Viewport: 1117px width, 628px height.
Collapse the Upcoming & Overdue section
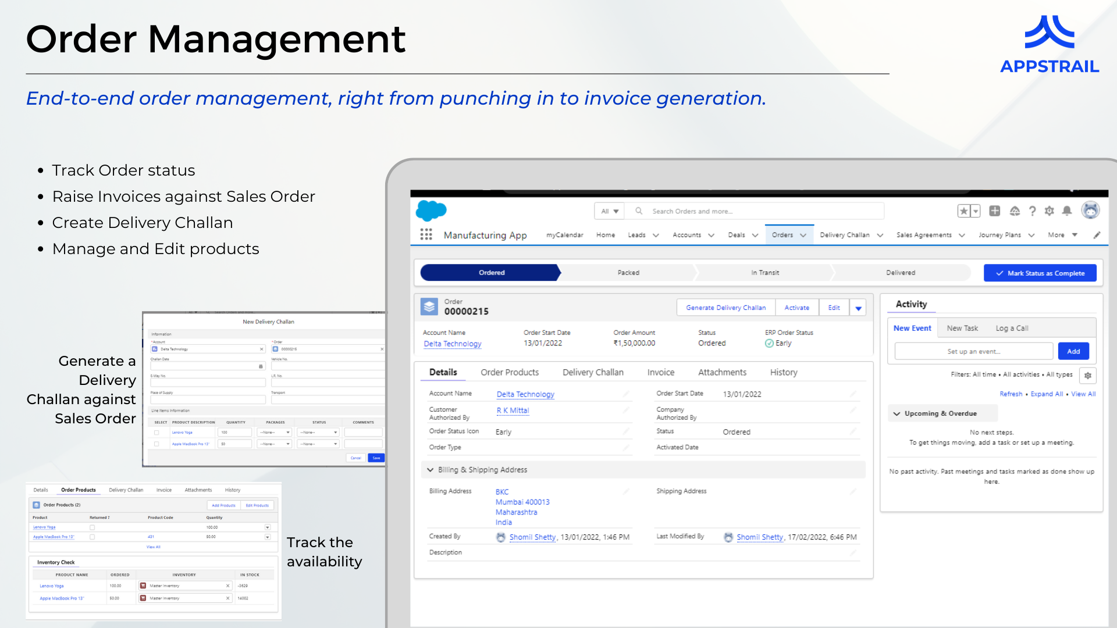[897, 413]
